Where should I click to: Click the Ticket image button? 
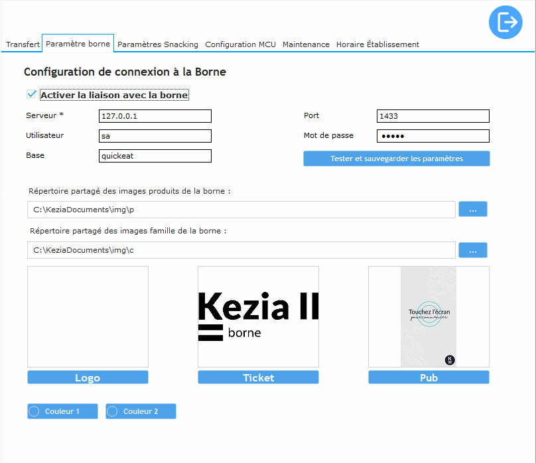pyautogui.click(x=258, y=377)
